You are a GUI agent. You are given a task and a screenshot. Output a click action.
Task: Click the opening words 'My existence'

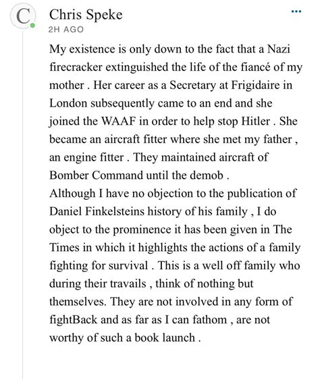coord(82,49)
